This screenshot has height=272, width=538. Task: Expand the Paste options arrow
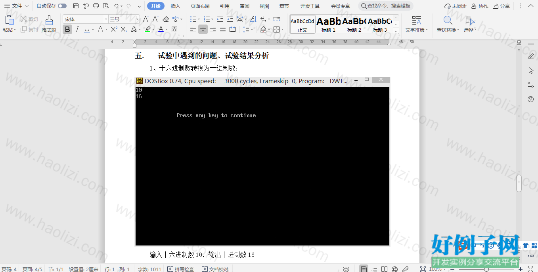pos(15,30)
